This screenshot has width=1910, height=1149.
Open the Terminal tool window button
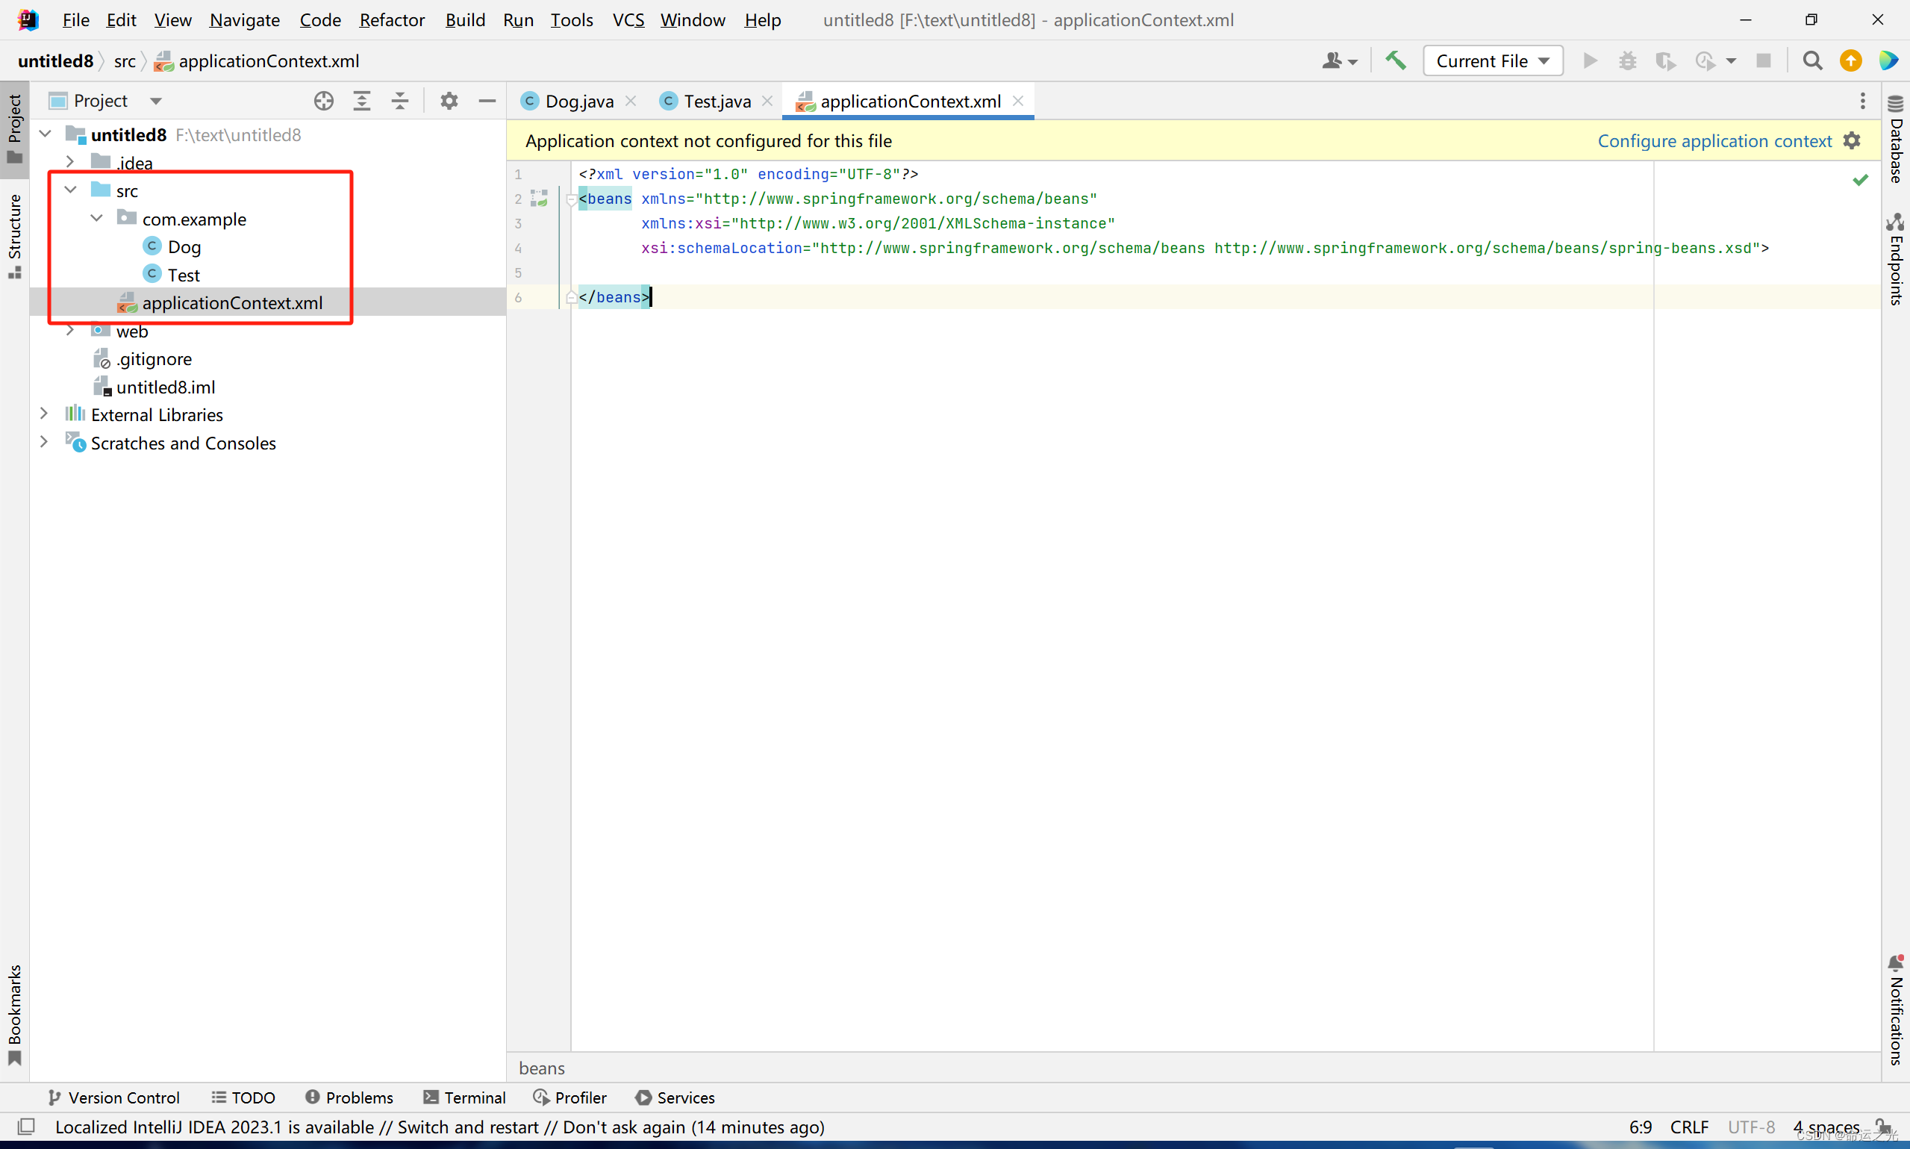pyautogui.click(x=464, y=1097)
